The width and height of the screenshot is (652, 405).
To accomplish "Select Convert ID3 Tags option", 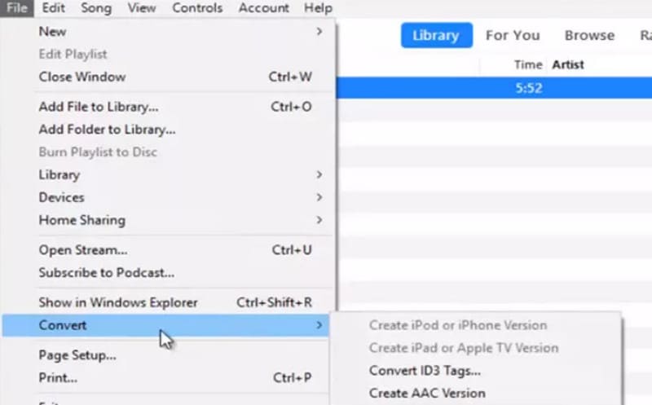I will pyautogui.click(x=476, y=371).
